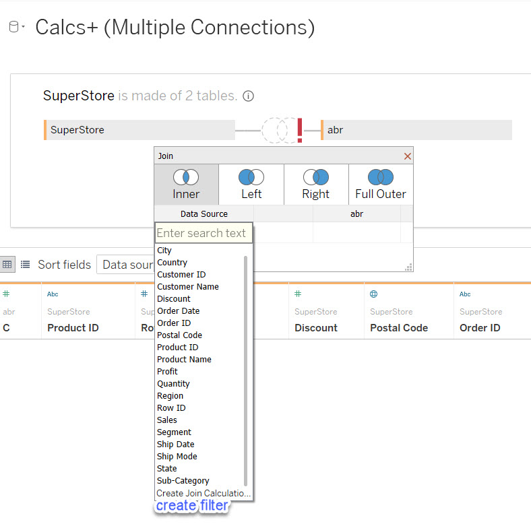Select Profit from the field list
Viewport: 531px width, 526px height.
coord(167,372)
